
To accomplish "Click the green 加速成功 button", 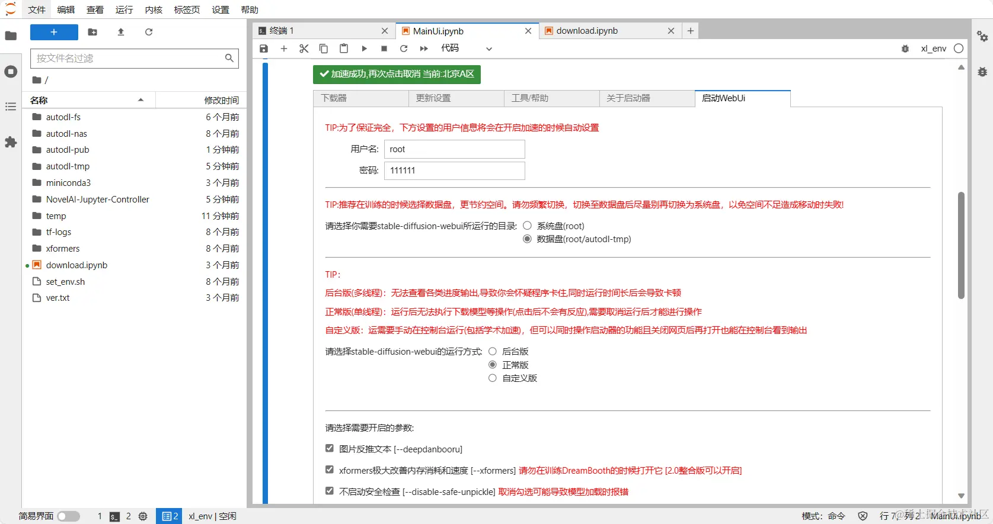I will tap(397, 74).
